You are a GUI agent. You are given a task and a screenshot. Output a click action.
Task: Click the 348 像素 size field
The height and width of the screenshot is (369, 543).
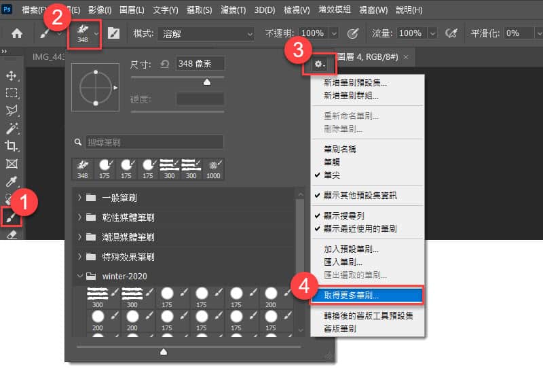200,64
